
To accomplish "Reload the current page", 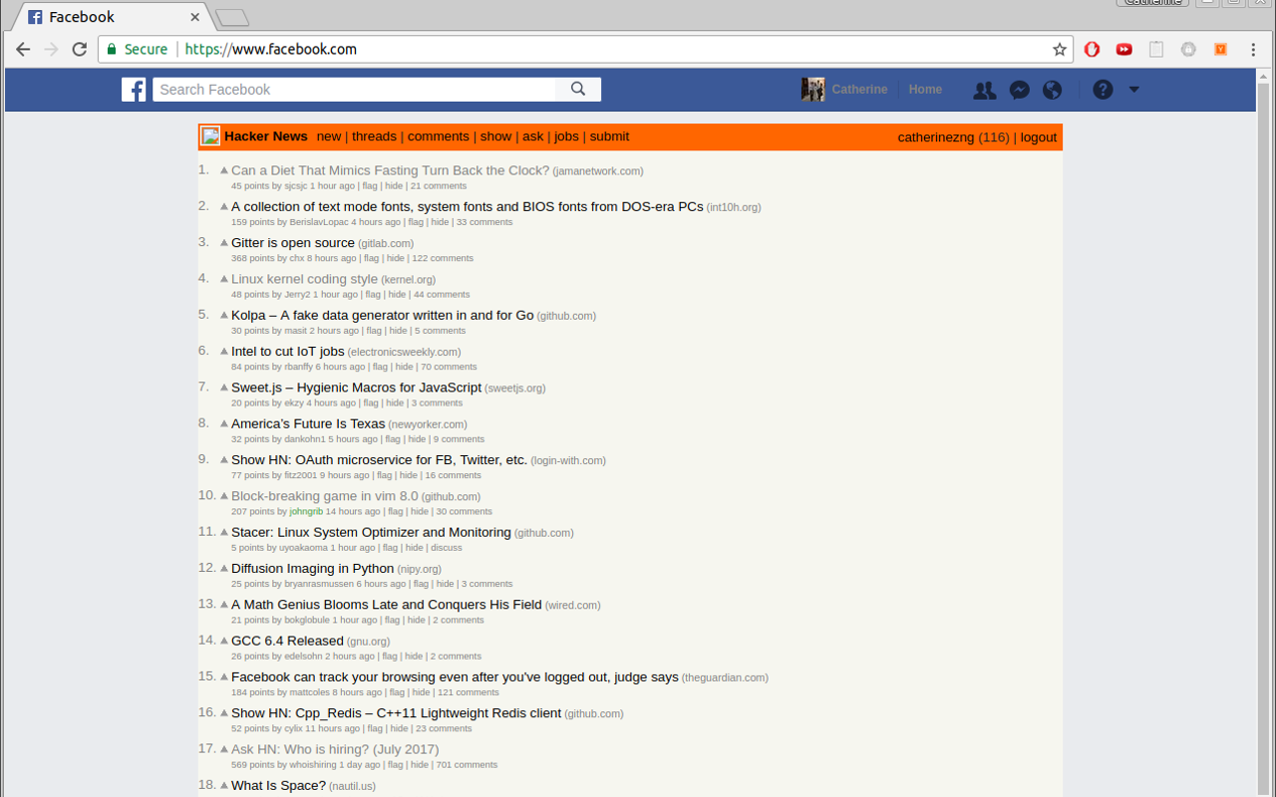I will [80, 49].
